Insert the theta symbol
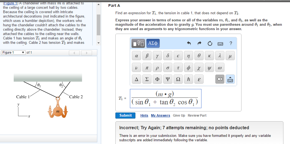 [199, 56]
